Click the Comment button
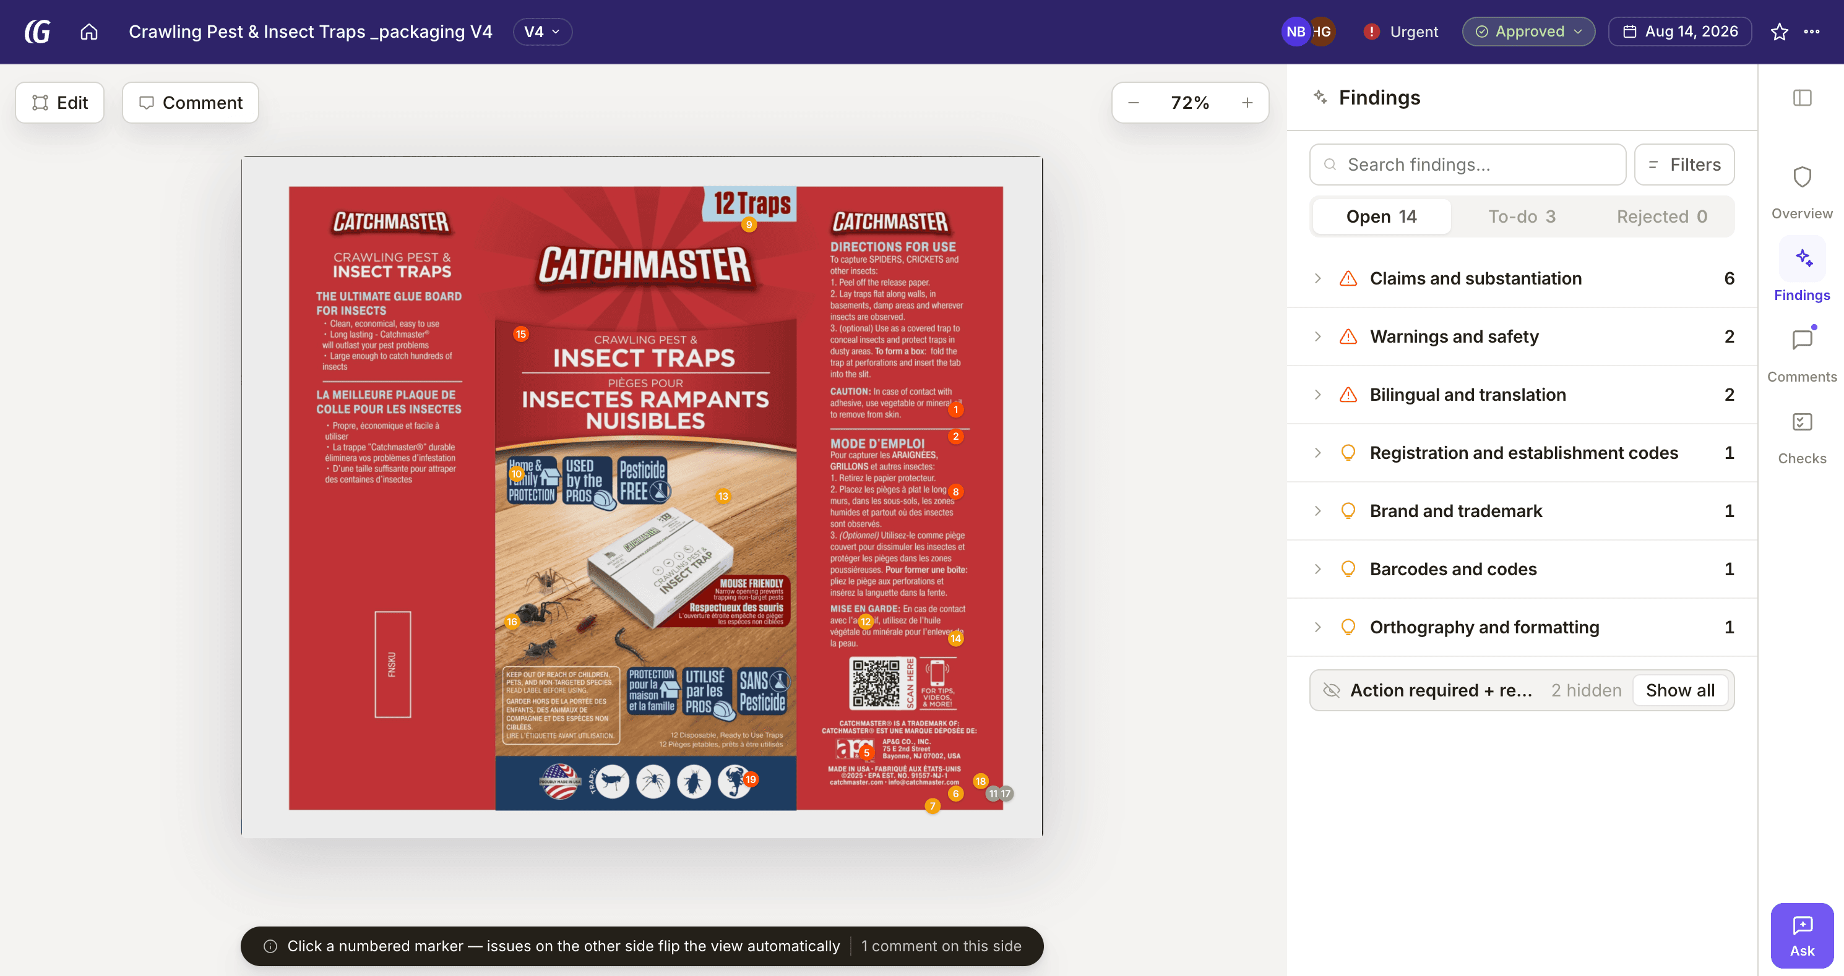Image resolution: width=1844 pixels, height=976 pixels. (191, 102)
